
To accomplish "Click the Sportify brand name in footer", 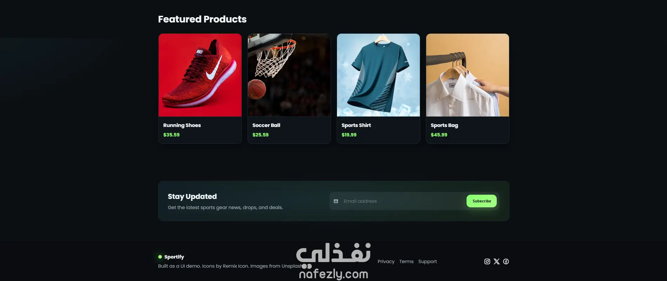I will coord(174,257).
